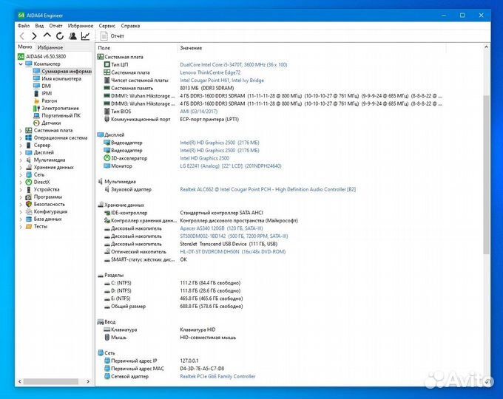Select Имя компьютера icon item
Screen dimensions: 503x399
pos(36,78)
